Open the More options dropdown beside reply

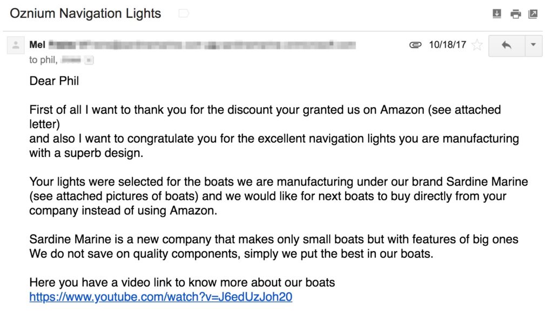click(534, 45)
